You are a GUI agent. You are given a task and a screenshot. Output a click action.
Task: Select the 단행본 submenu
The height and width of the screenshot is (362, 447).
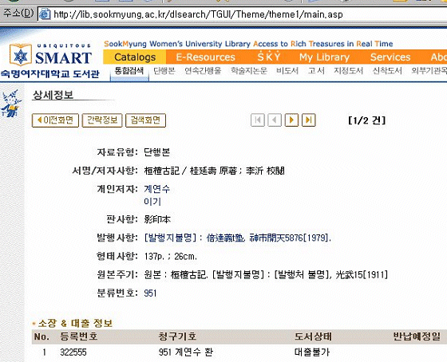(164, 71)
